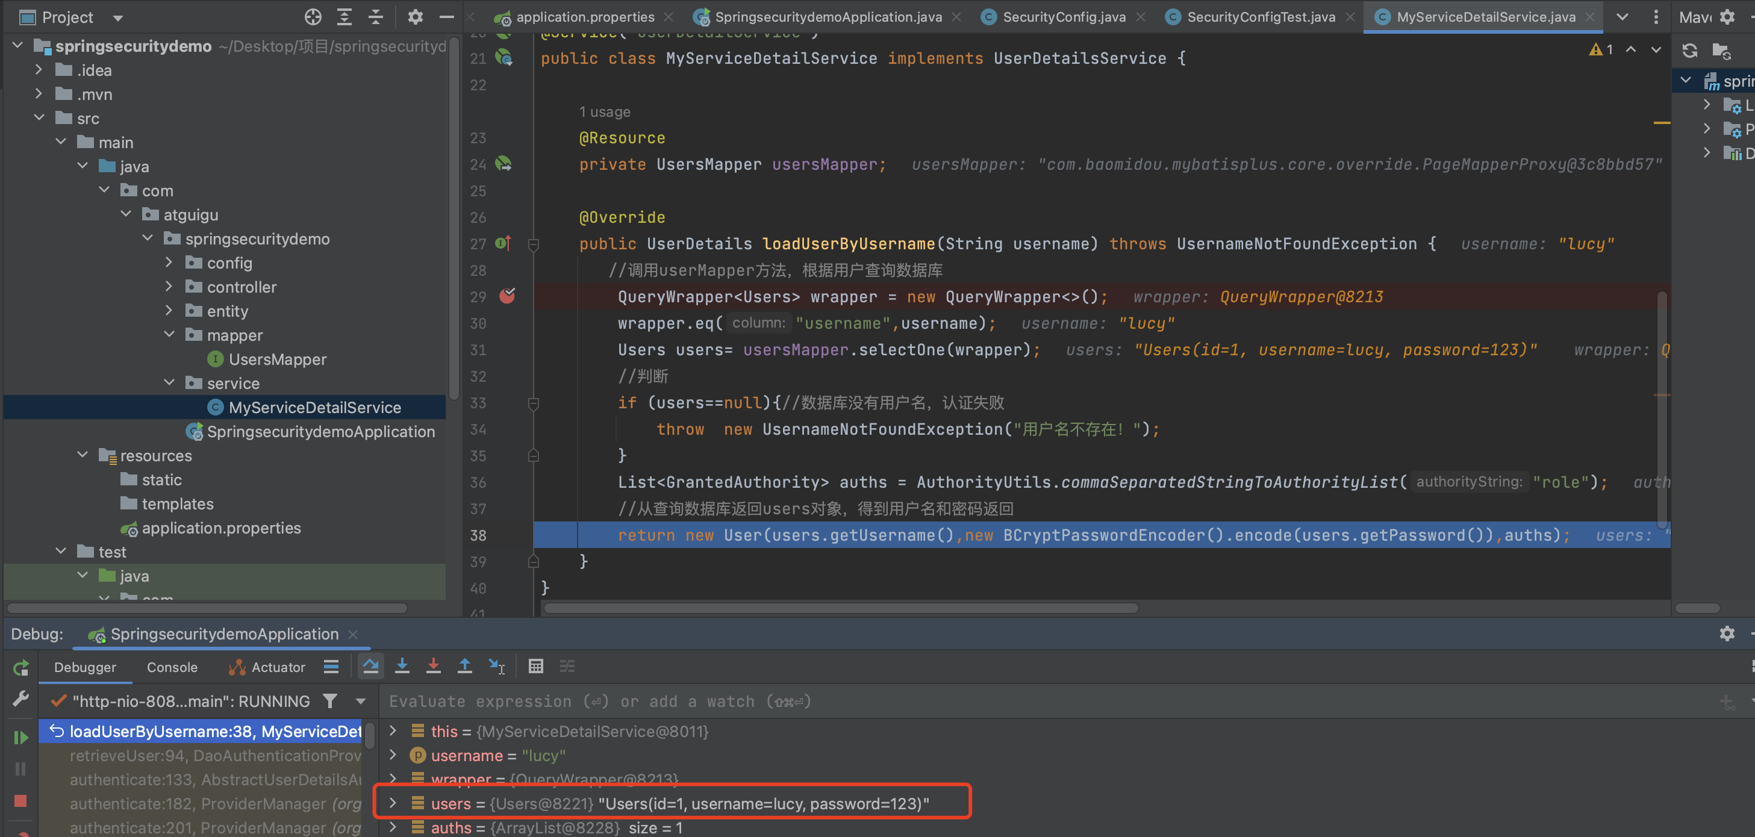This screenshot has width=1755, height=837.
Task: Switch to the SecurityConfig.java editor tab
Action: pyautogui.click(x=1063, y=17)
